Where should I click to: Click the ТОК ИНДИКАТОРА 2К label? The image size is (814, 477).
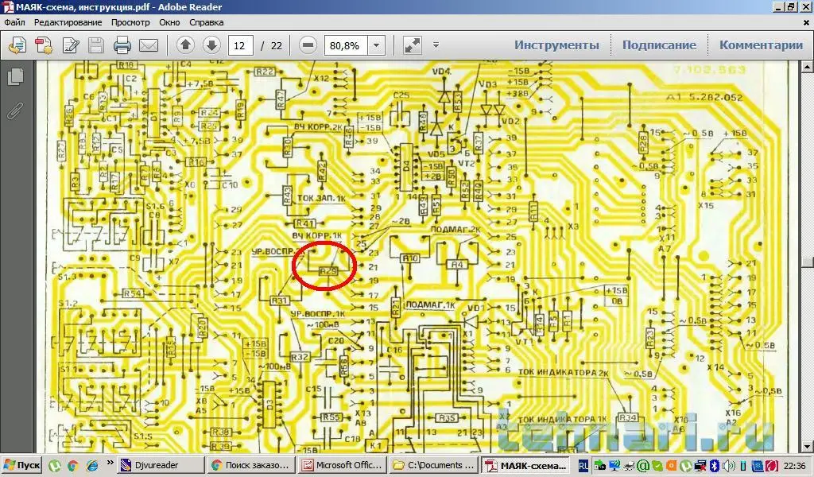click(x=564, y=372)
